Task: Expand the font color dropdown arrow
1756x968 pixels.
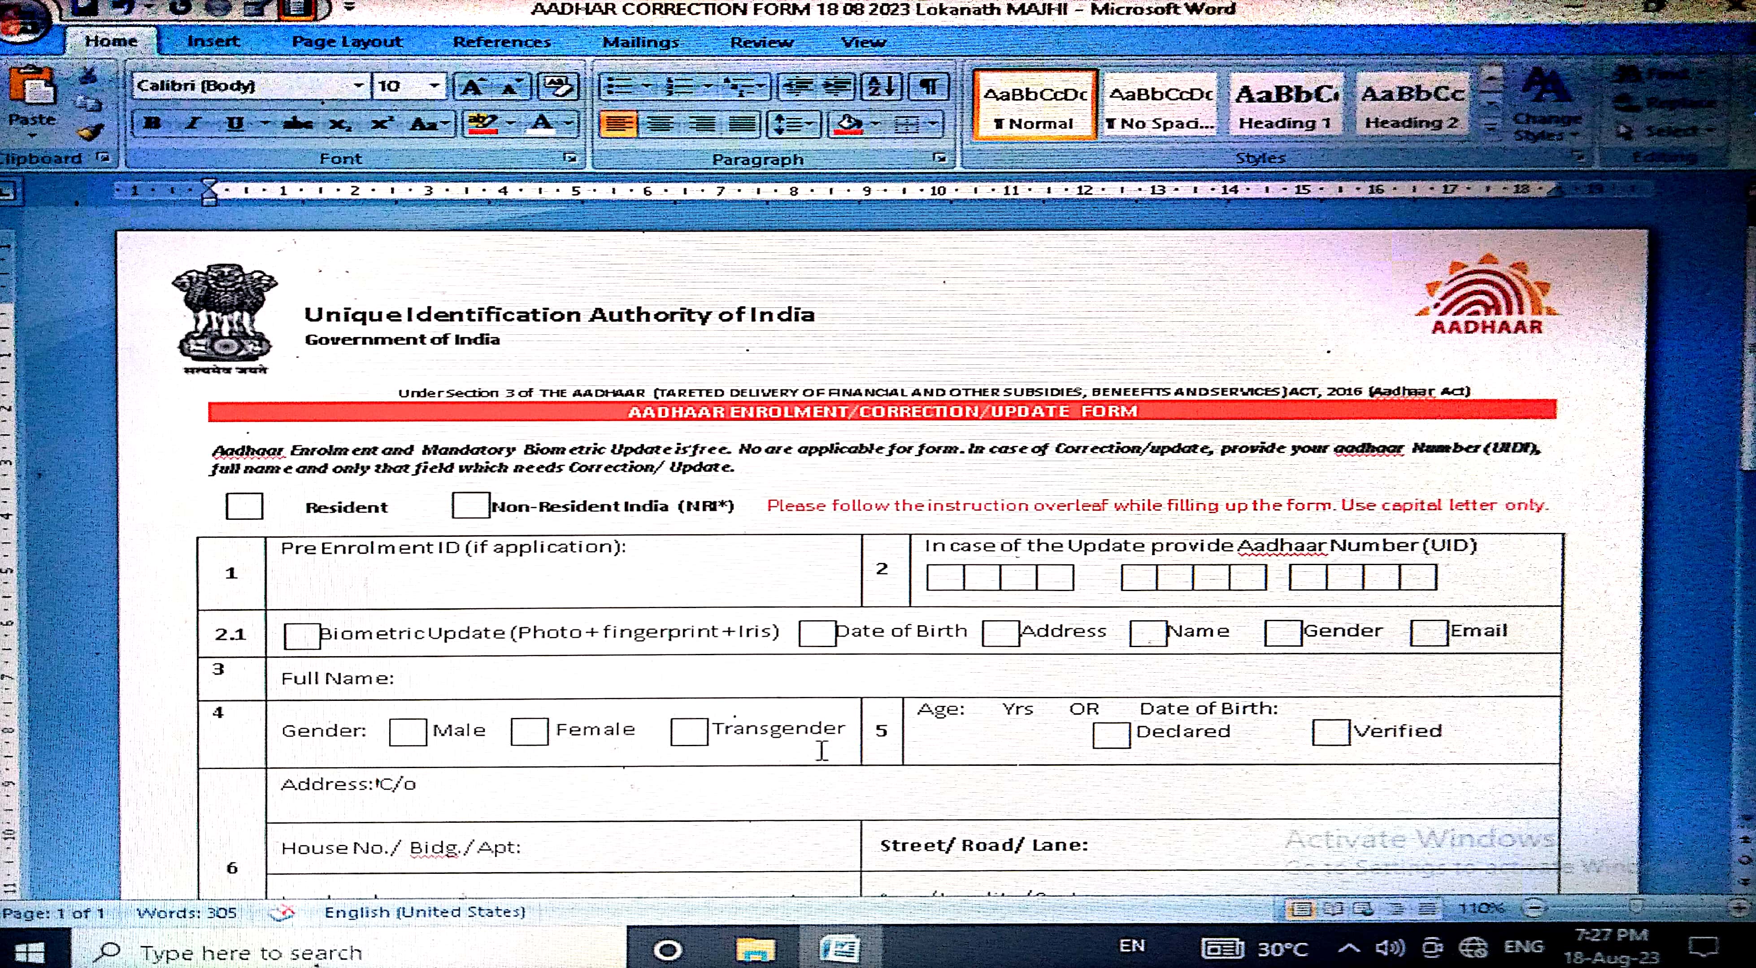Action: 569,123
